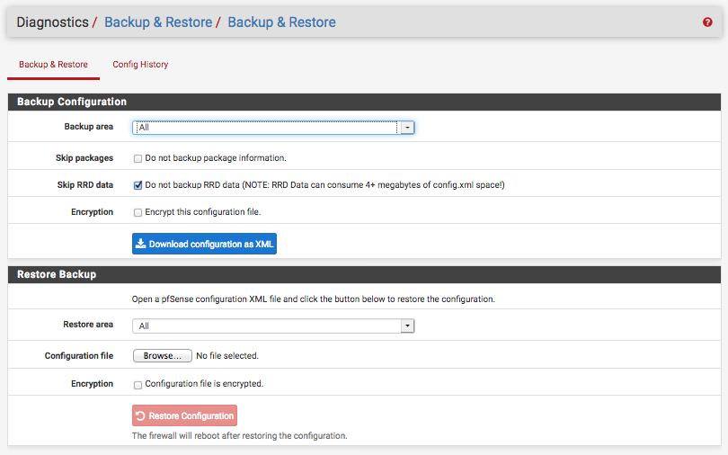Click the download icon on the XML button
The width and height of the screenshot is (728, 455).
click(x=141, y=244)
